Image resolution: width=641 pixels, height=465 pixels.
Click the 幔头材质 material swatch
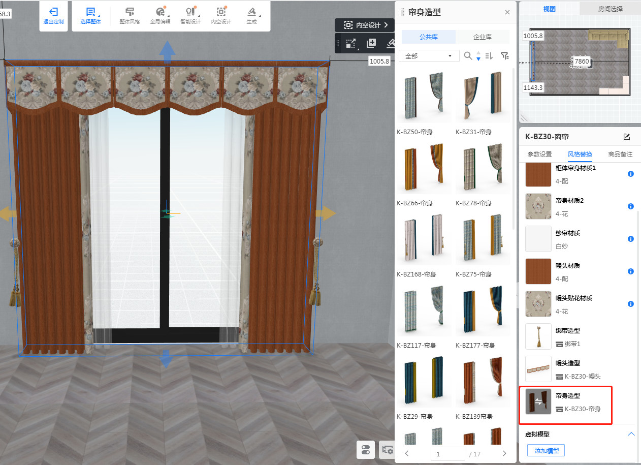538,271
